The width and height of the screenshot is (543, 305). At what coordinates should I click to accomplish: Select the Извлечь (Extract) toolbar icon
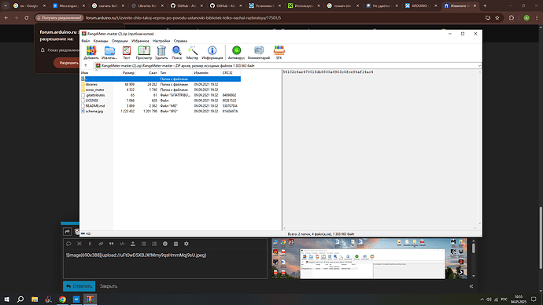(109, 53)
